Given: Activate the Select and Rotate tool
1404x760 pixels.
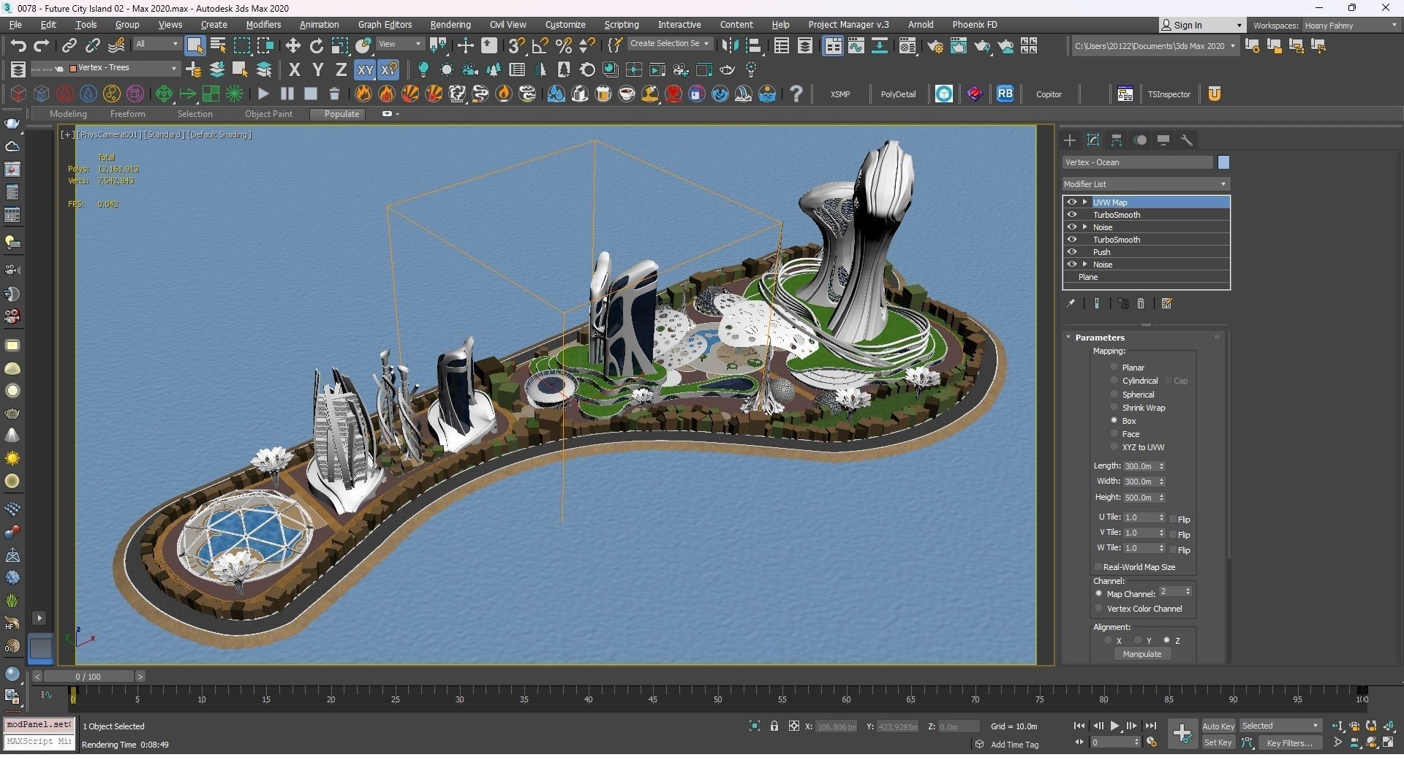Looking at the screenshot, I should click(x=317, y=46).
